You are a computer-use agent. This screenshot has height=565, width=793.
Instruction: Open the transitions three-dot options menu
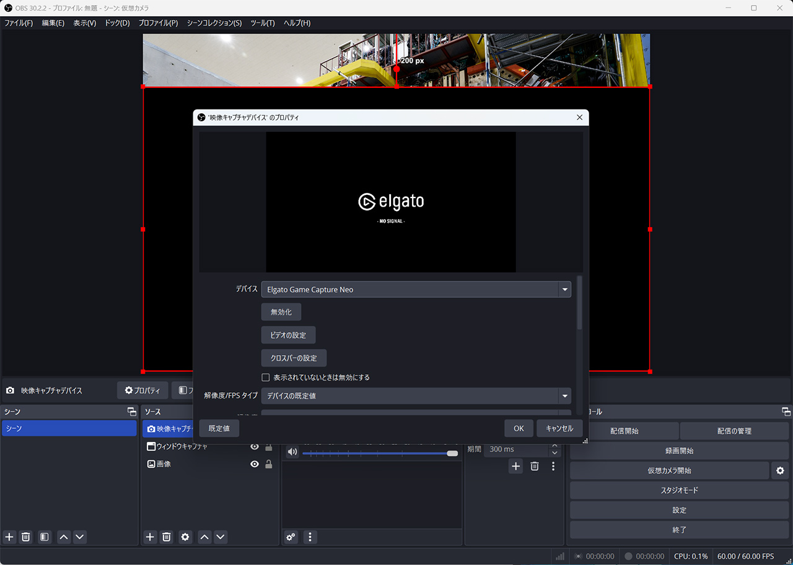coord(553,467)
